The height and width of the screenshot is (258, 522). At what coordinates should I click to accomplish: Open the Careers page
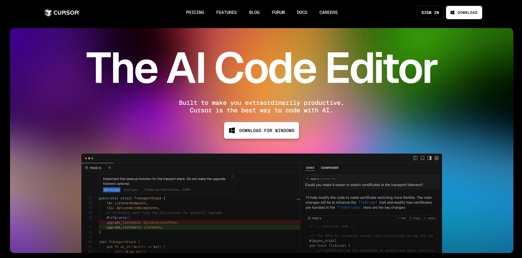[328, 13]
